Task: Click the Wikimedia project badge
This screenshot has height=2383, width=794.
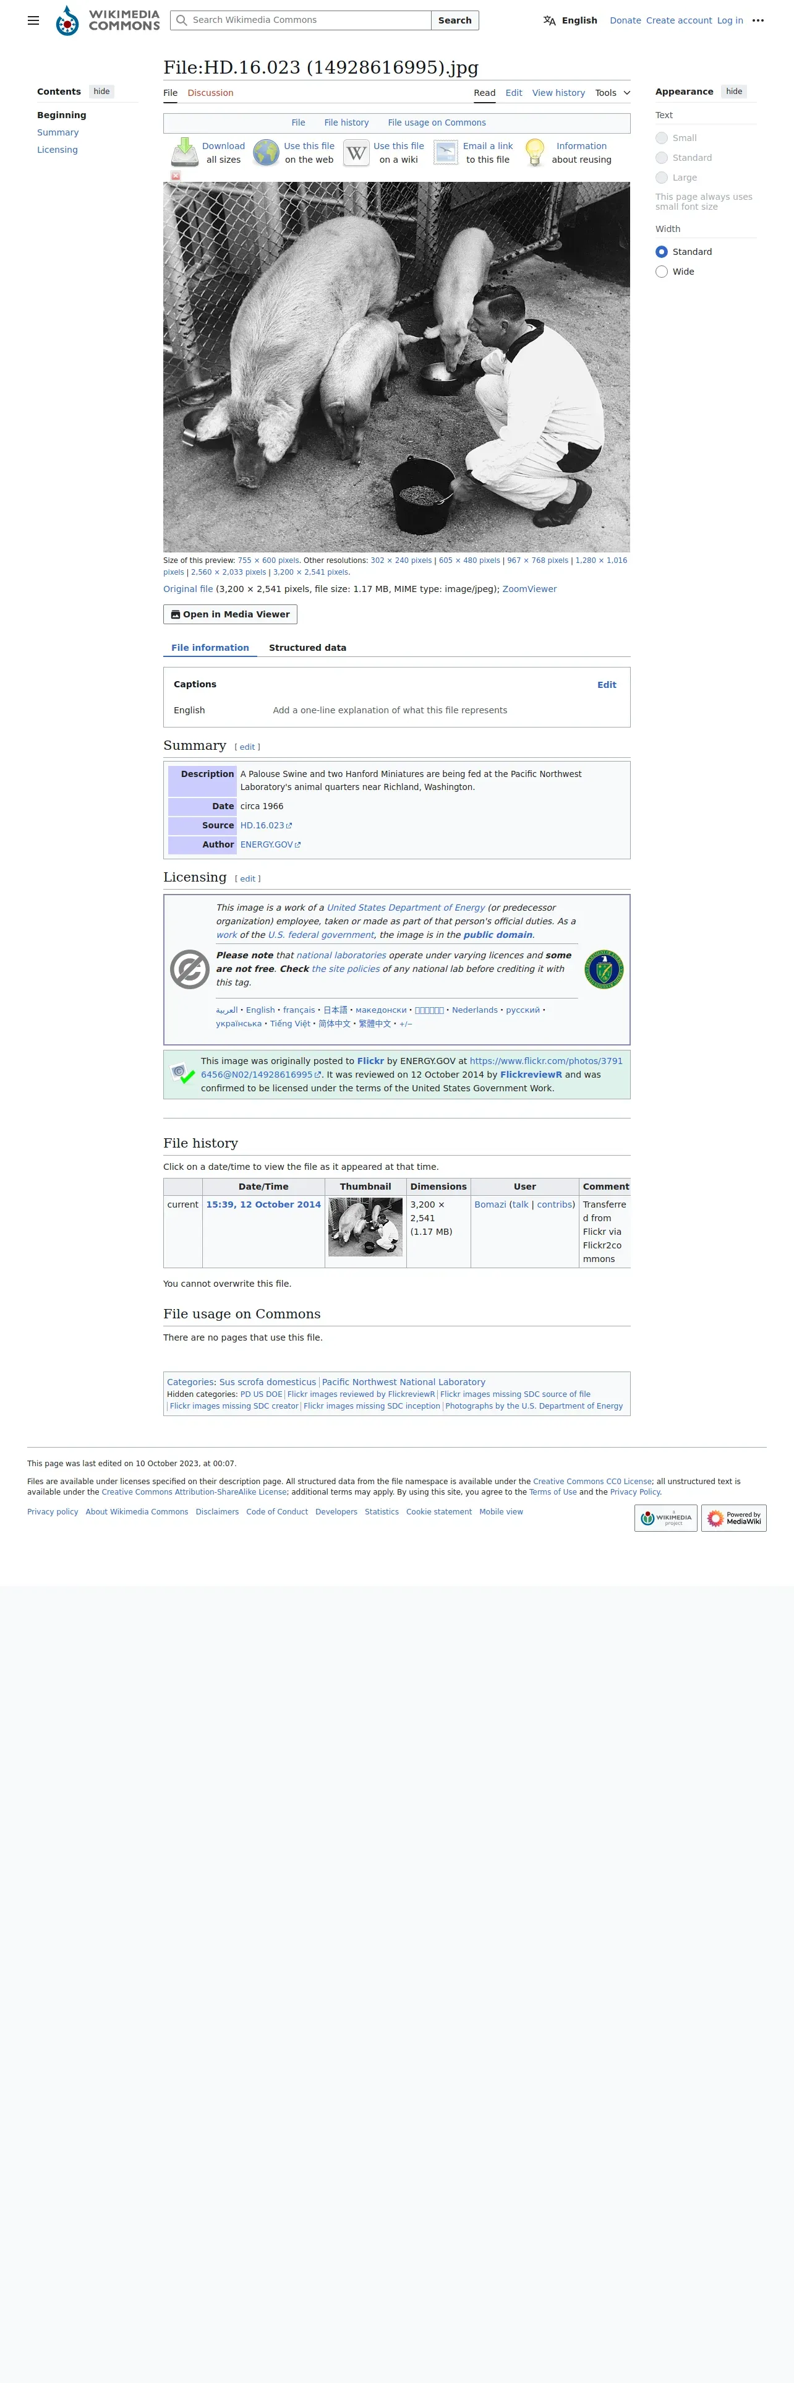Action: [x=665, y=1517]
